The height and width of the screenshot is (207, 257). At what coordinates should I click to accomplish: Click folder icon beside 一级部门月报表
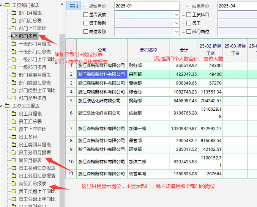(x=14, y=44)
